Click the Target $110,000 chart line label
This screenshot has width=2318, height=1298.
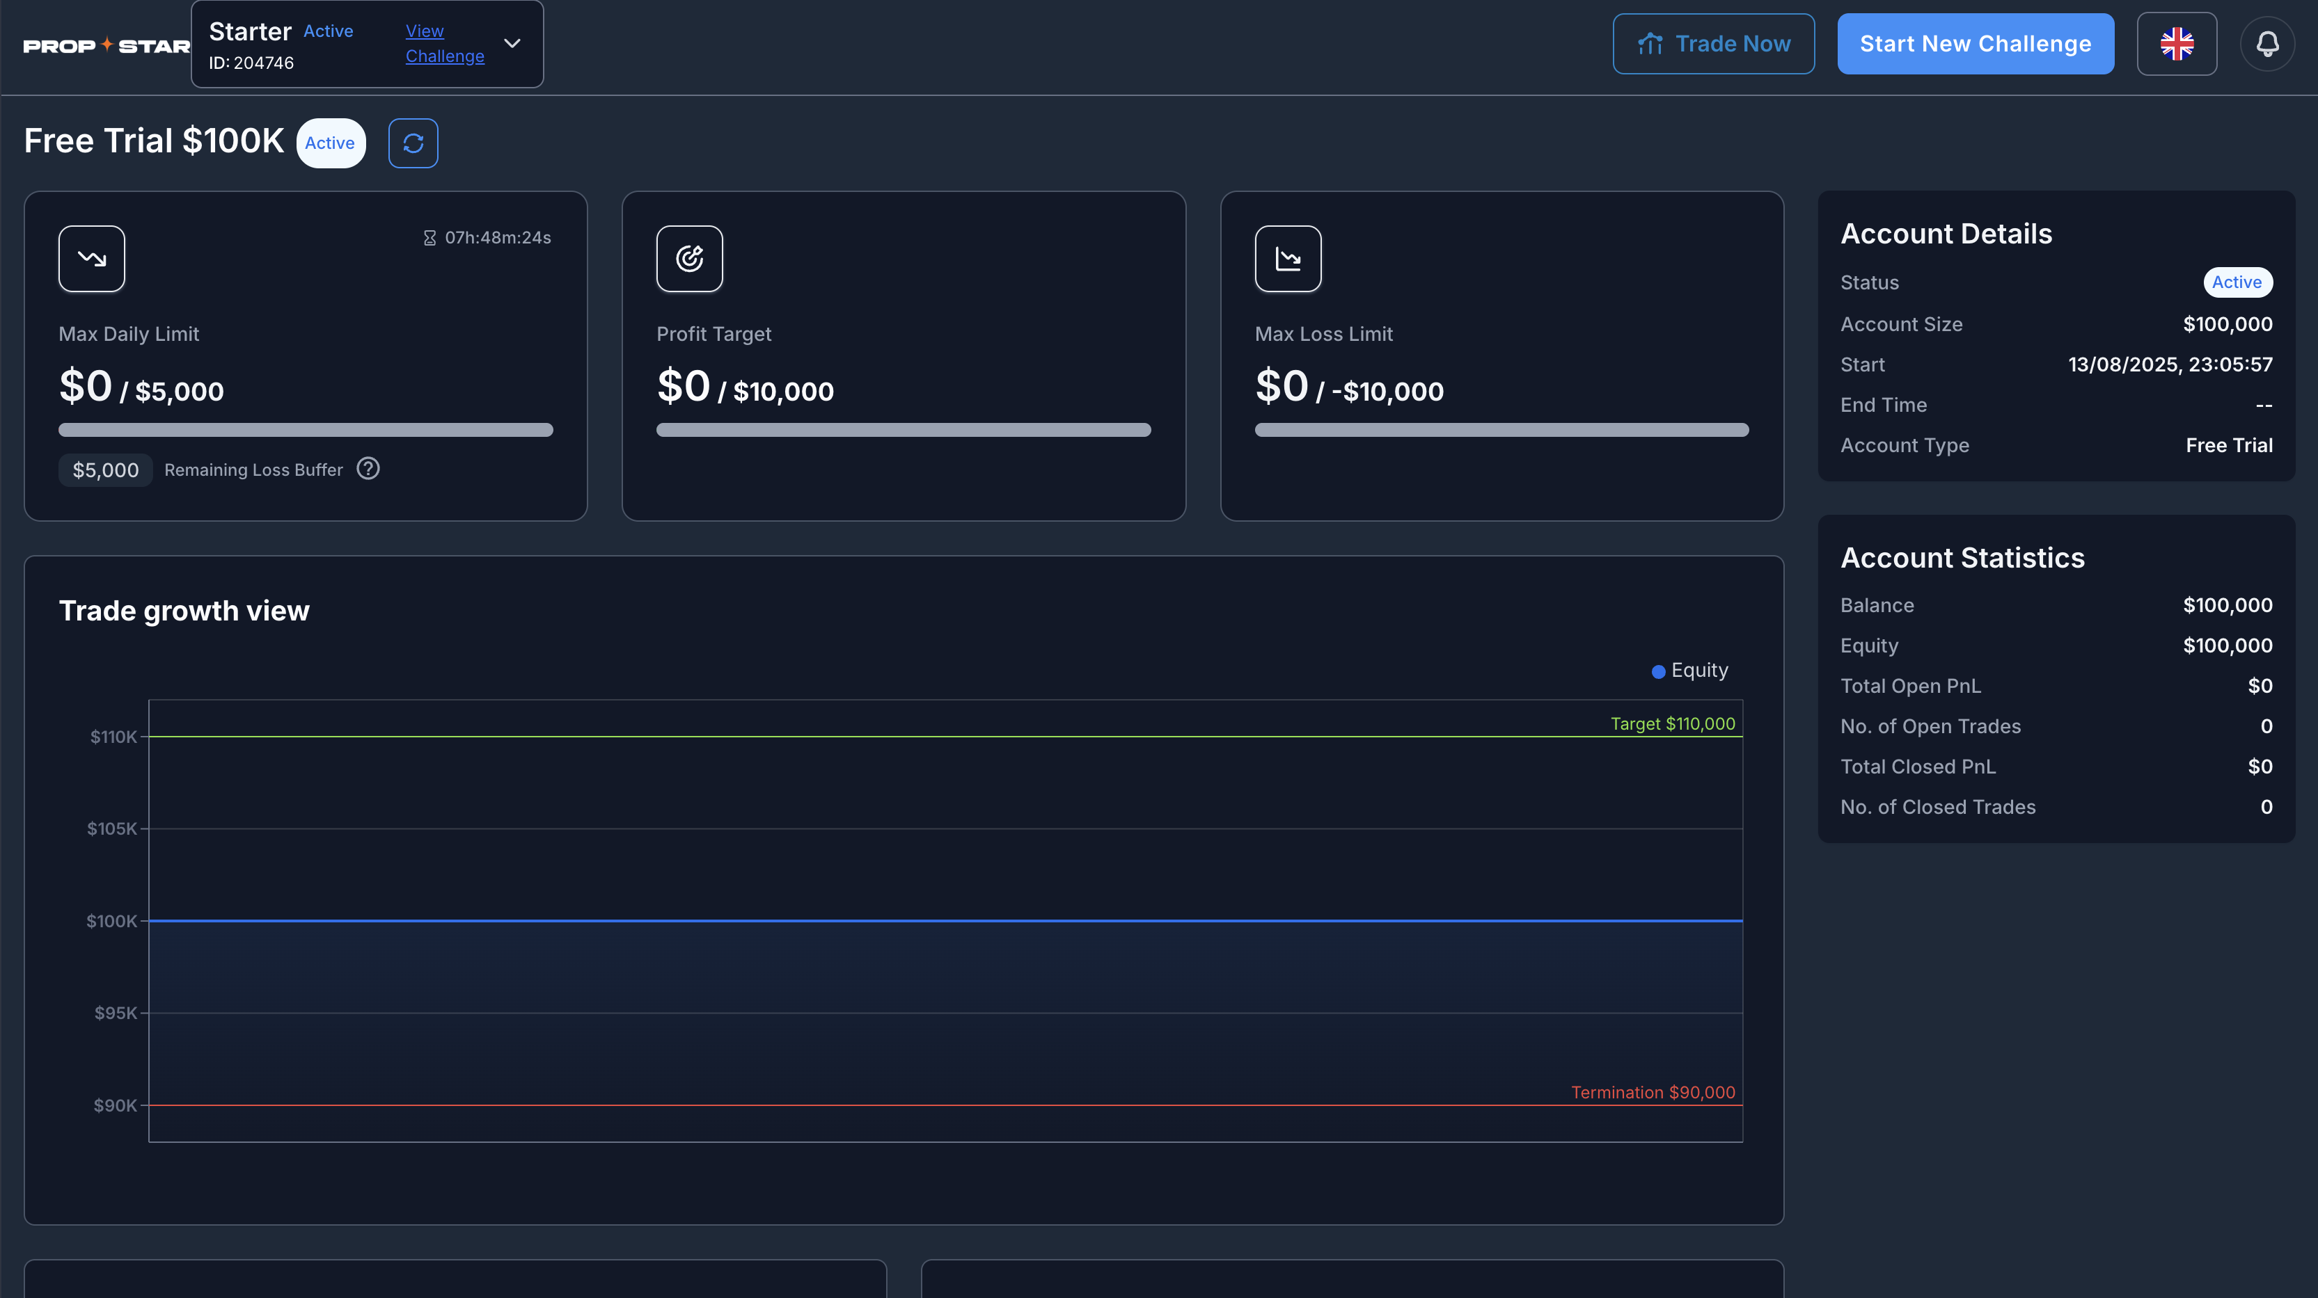point(1672,724)
